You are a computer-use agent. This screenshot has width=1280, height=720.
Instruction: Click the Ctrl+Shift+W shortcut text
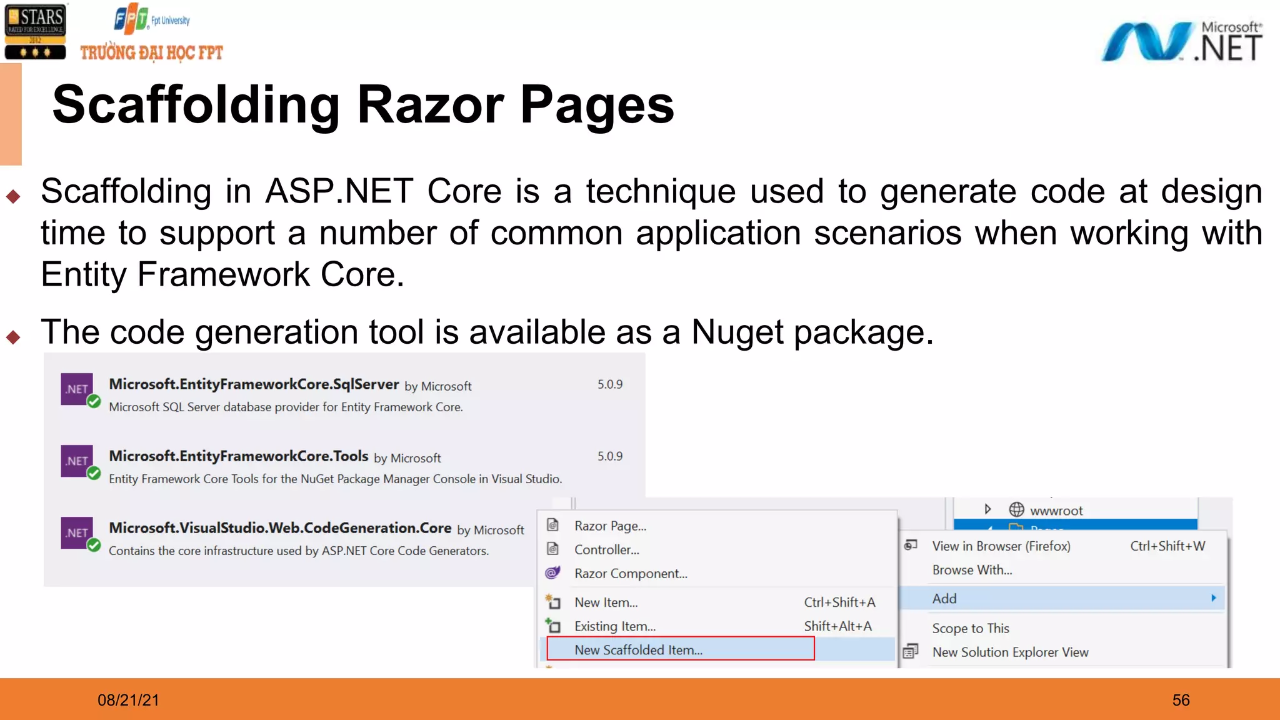tap(1167, 546)
